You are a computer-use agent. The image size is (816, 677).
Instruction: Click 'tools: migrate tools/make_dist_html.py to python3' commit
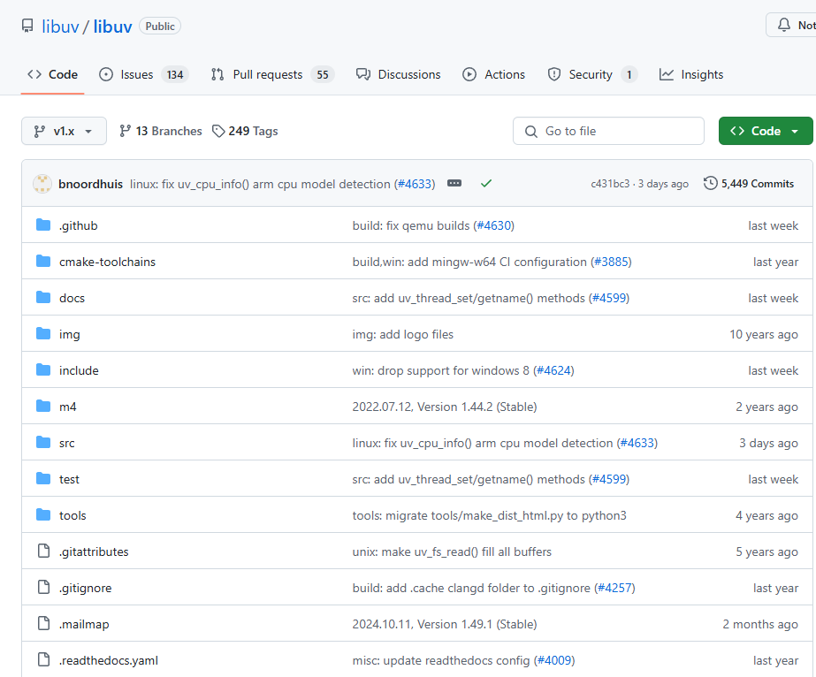pos(489,515)
